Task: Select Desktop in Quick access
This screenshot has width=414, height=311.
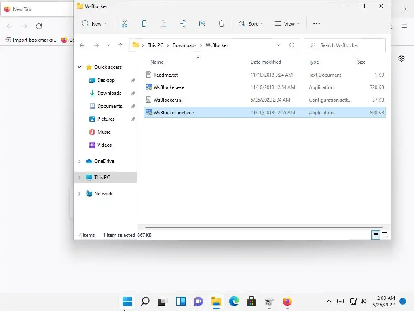Action: pyautogui.click(x=106, y=80)
